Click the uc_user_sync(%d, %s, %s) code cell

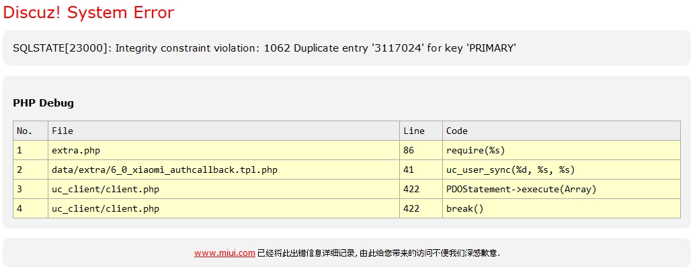click(x=510, y=169)
